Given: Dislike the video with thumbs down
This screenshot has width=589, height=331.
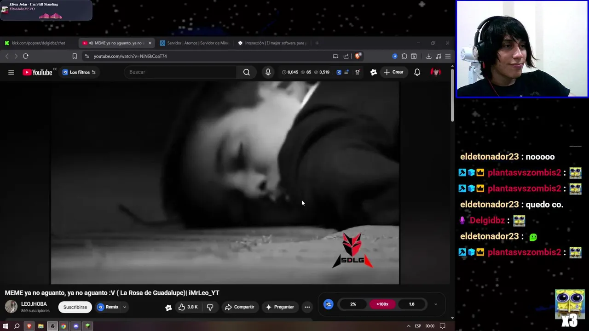Looking at the screenshot, I should [x=210, y=307].
